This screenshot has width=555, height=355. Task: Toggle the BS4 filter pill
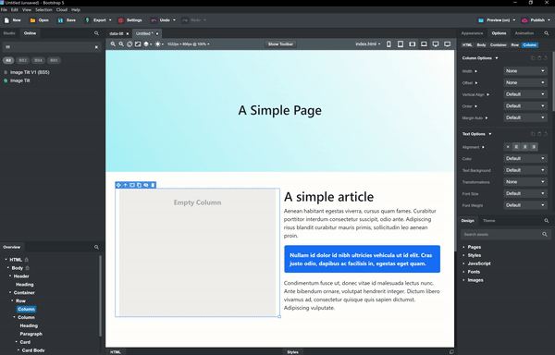[x=38, y=60]
